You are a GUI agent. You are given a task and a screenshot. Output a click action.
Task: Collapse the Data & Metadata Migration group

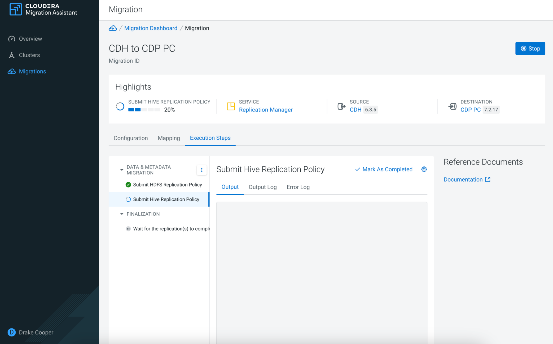tap(122, 170)
